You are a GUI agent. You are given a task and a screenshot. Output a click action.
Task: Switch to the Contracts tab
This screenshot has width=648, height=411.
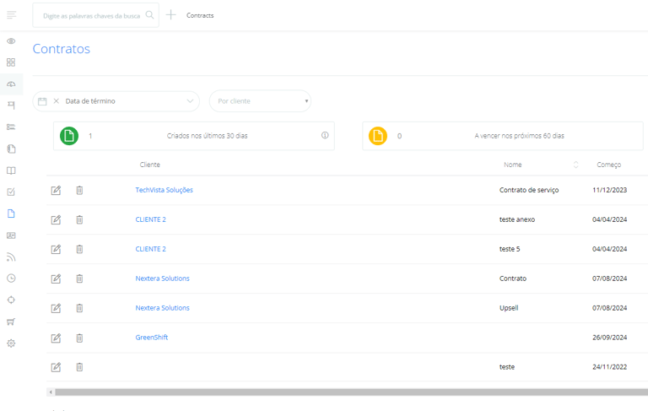pos(200,15)
